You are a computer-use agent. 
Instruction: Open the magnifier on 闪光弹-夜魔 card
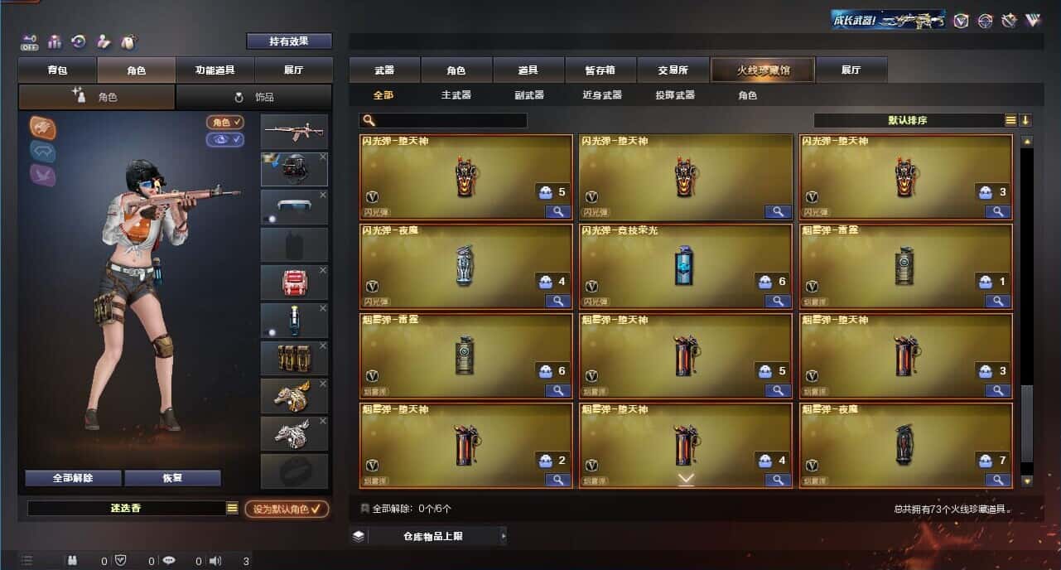558,301
